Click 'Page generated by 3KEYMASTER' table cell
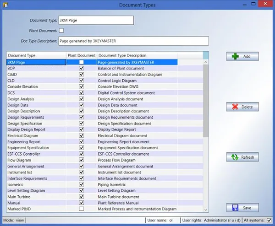Screen dimensions: 275x226 click(x=137, y=62)
